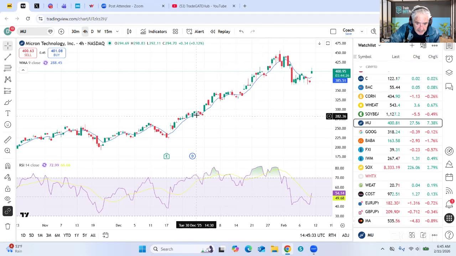This screenshot has height=256, width=456.
Task: Undo the last chart action
Action: (241, 31)
